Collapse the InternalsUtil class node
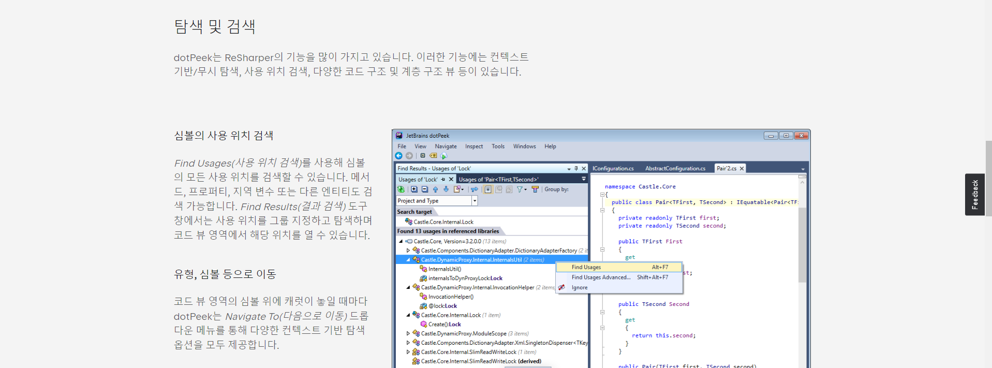The width and height of the screenshot is (992, 368). pos(408,260)
